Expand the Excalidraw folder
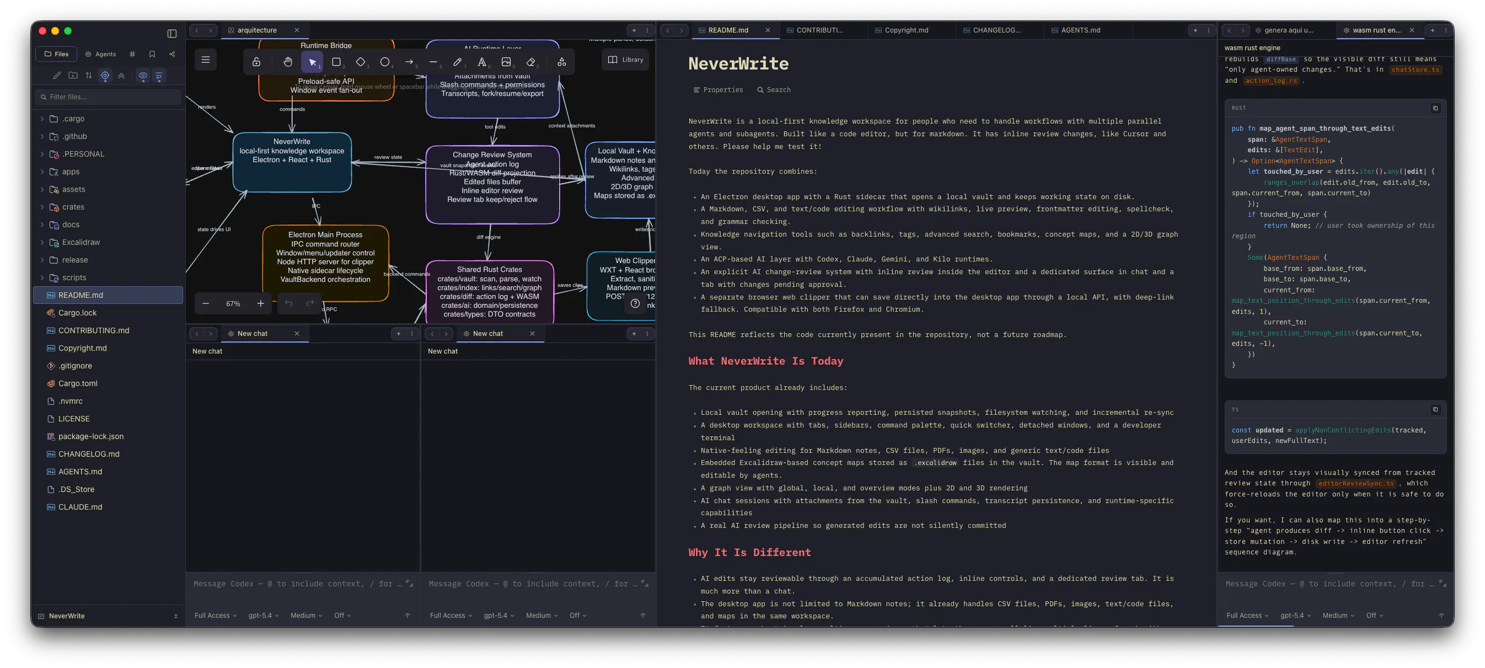 pyautogui.click(x=42, y=242)
